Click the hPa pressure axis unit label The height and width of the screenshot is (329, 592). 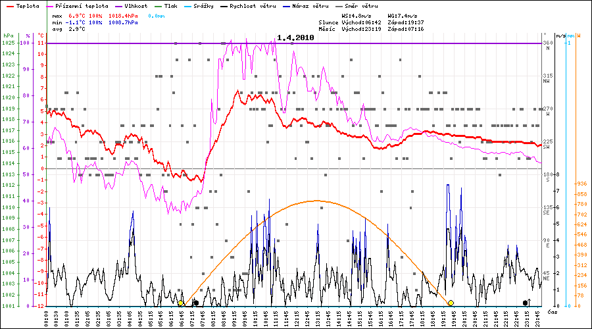[8, 36]
